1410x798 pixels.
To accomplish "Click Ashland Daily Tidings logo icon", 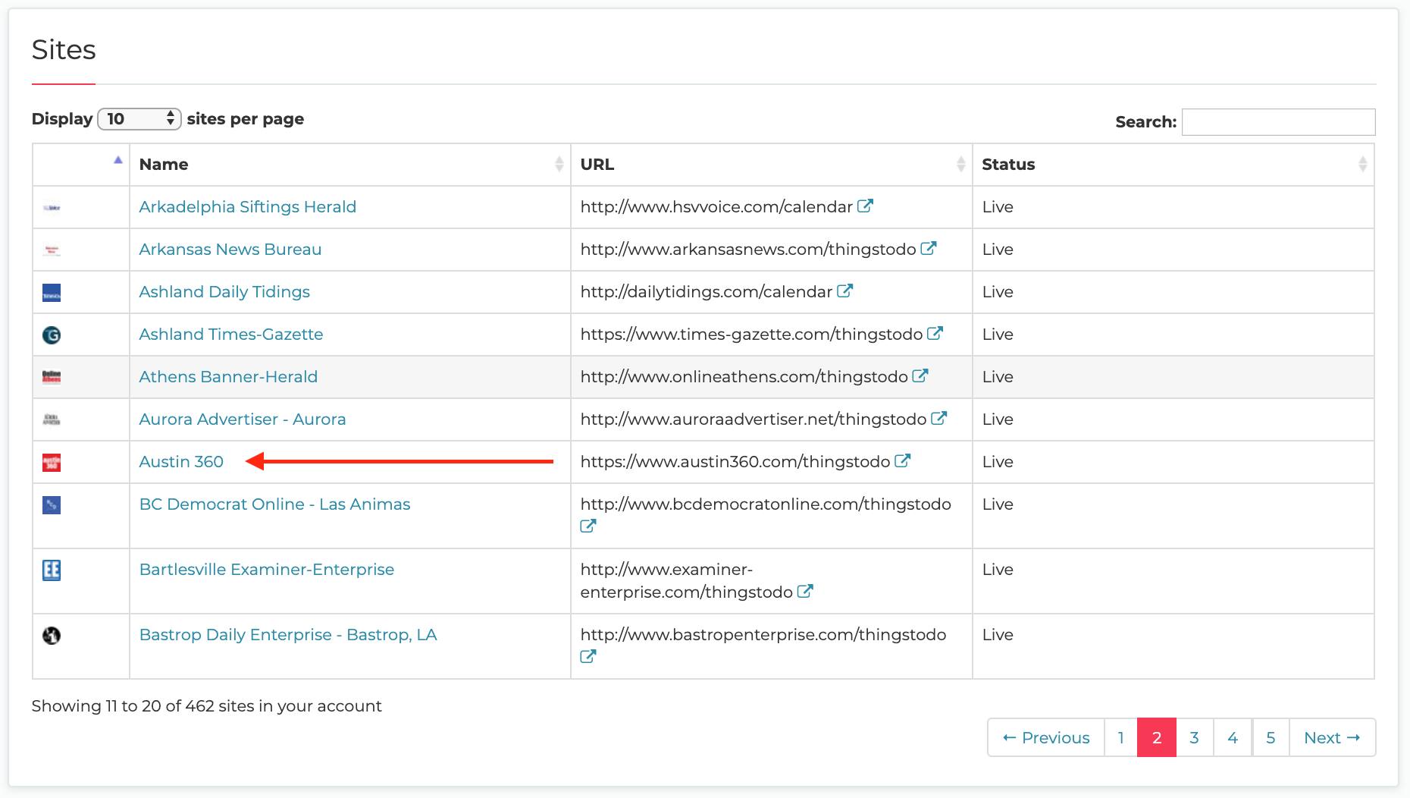I will 52,293.
